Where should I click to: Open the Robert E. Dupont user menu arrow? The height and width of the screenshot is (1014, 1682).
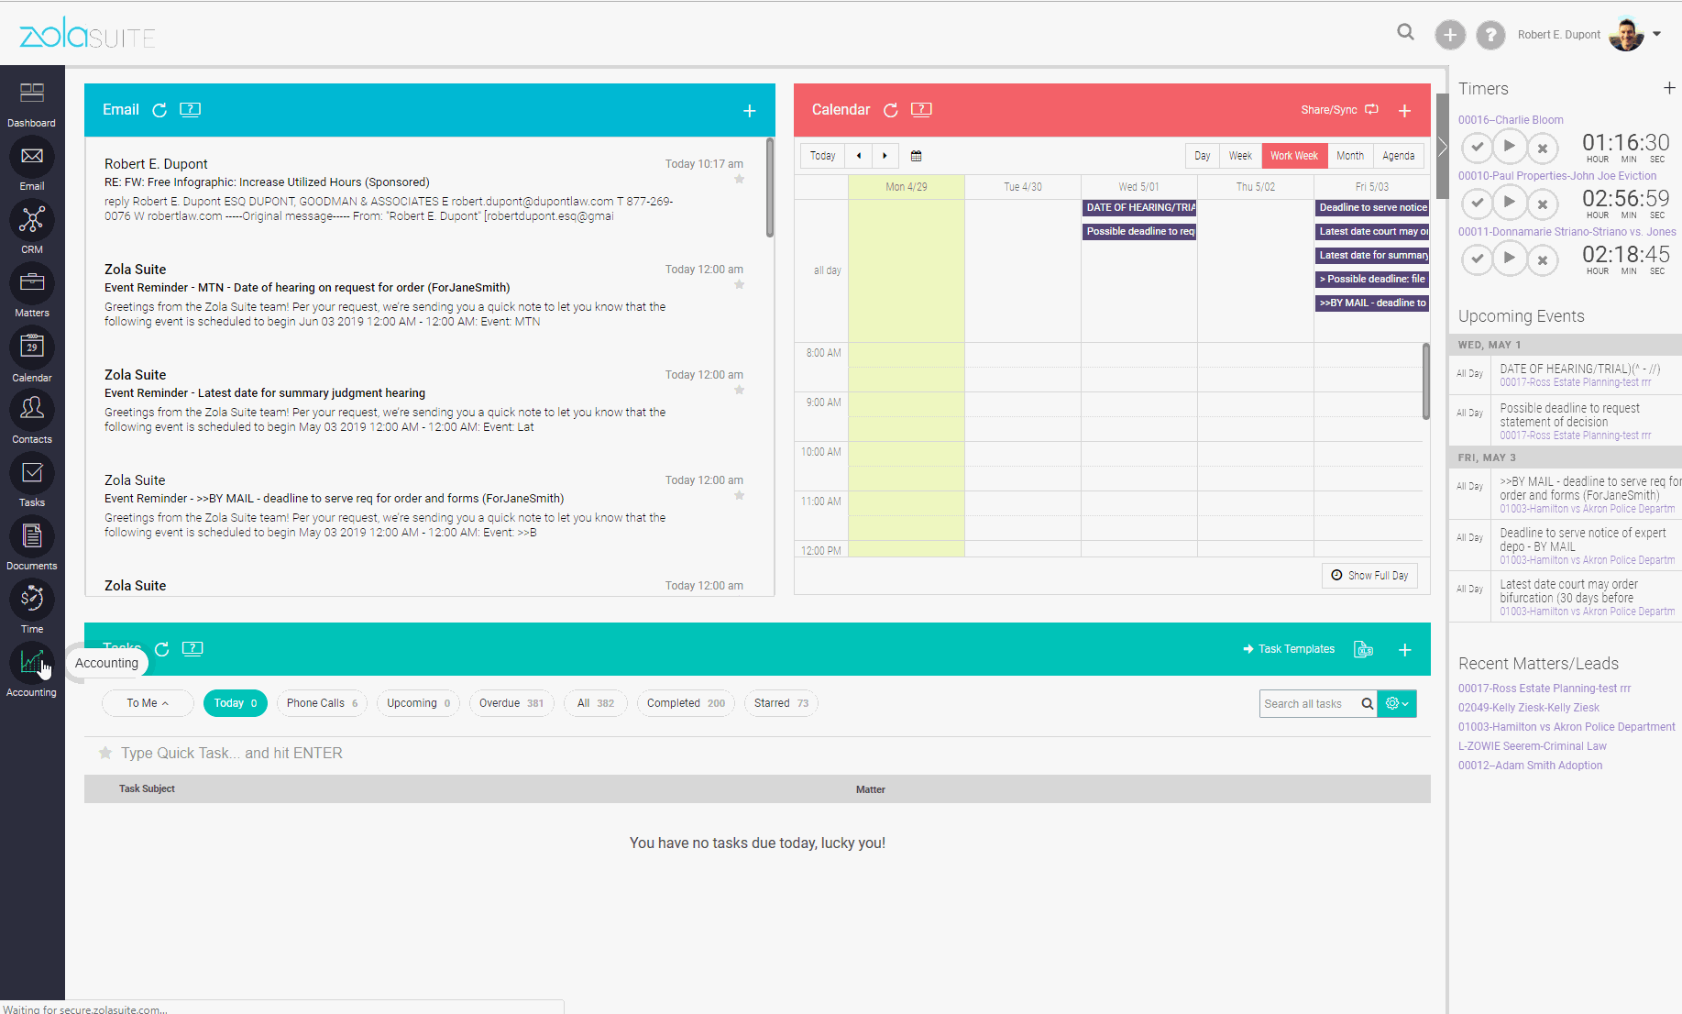click(1656, 34)
